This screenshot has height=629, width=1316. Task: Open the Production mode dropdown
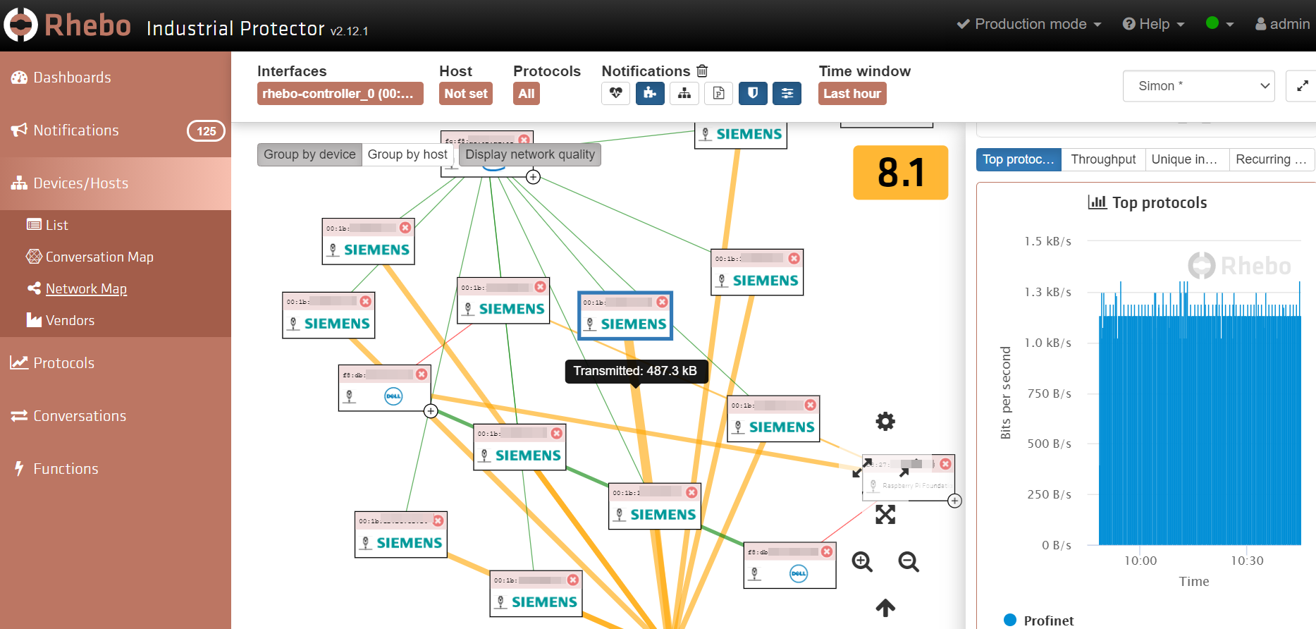coord(1029,24)
